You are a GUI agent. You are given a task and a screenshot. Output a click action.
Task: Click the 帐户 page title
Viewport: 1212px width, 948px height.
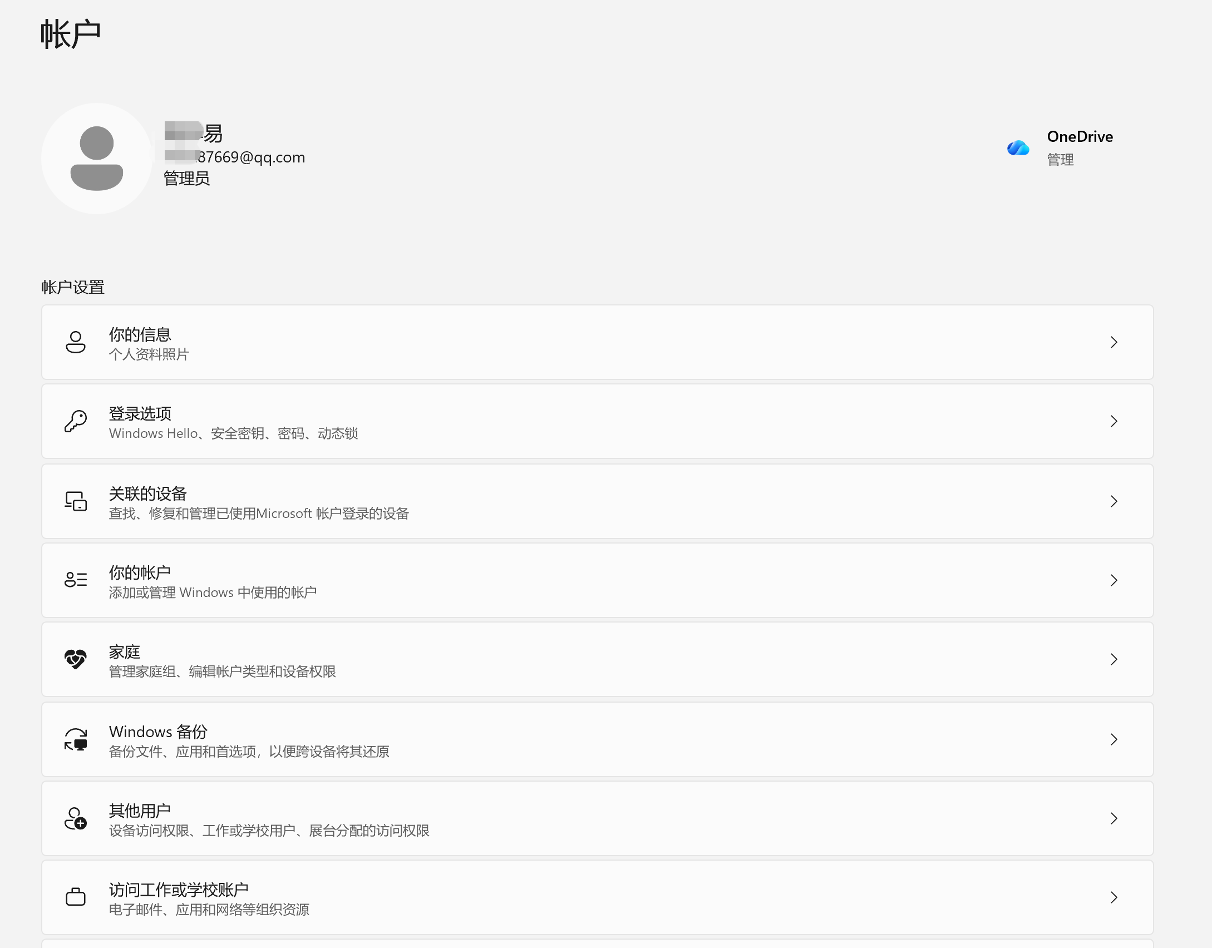pyautogui.click(x=71, y=34)
